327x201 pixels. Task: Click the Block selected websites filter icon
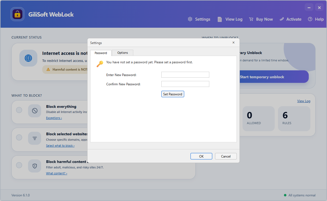pos(35,138)
